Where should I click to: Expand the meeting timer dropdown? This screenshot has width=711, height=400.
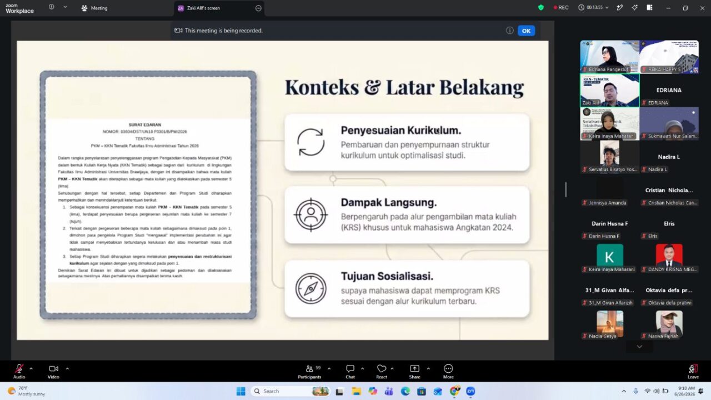tap(607, 7)
